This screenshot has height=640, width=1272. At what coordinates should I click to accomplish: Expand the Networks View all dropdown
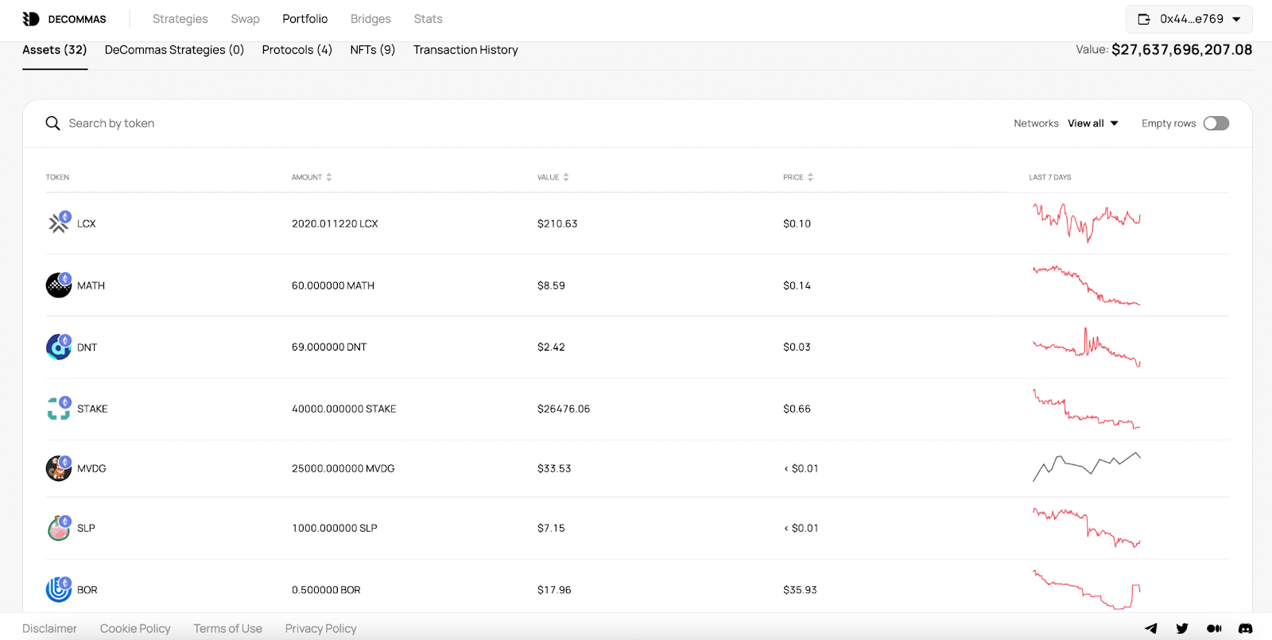coord(1093,123)
